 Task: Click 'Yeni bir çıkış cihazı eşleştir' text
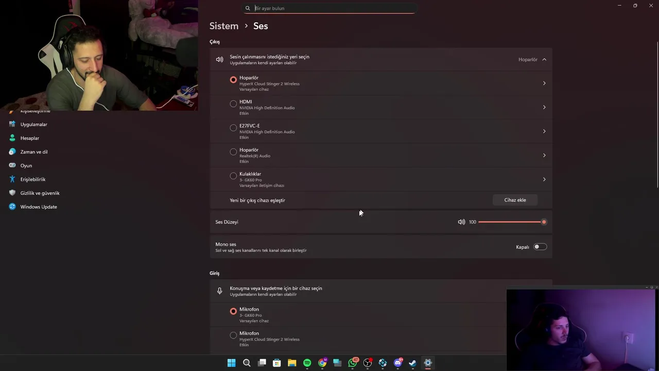pyautogui.click(x=257, y=200)
